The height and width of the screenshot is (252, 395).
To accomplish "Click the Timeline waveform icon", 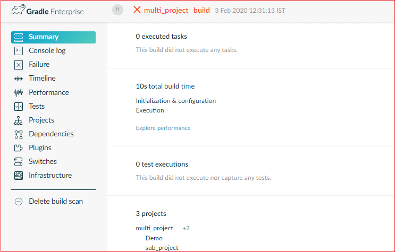I will 19,79.
